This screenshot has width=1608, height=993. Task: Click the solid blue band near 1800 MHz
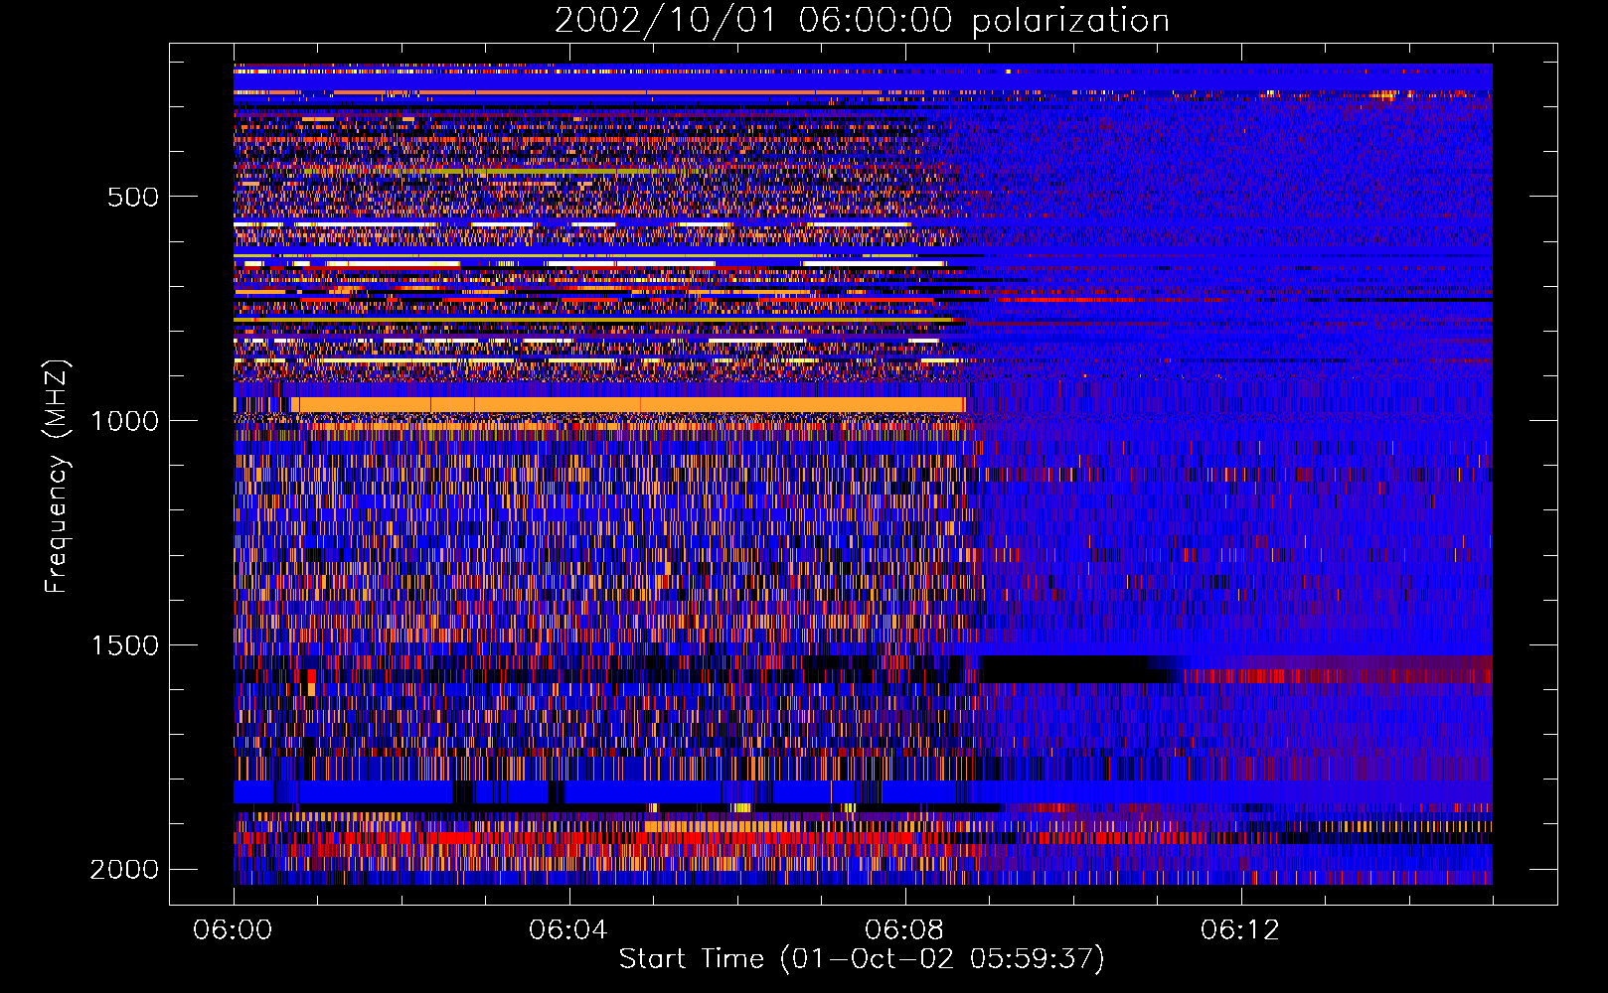coord(863,791)
